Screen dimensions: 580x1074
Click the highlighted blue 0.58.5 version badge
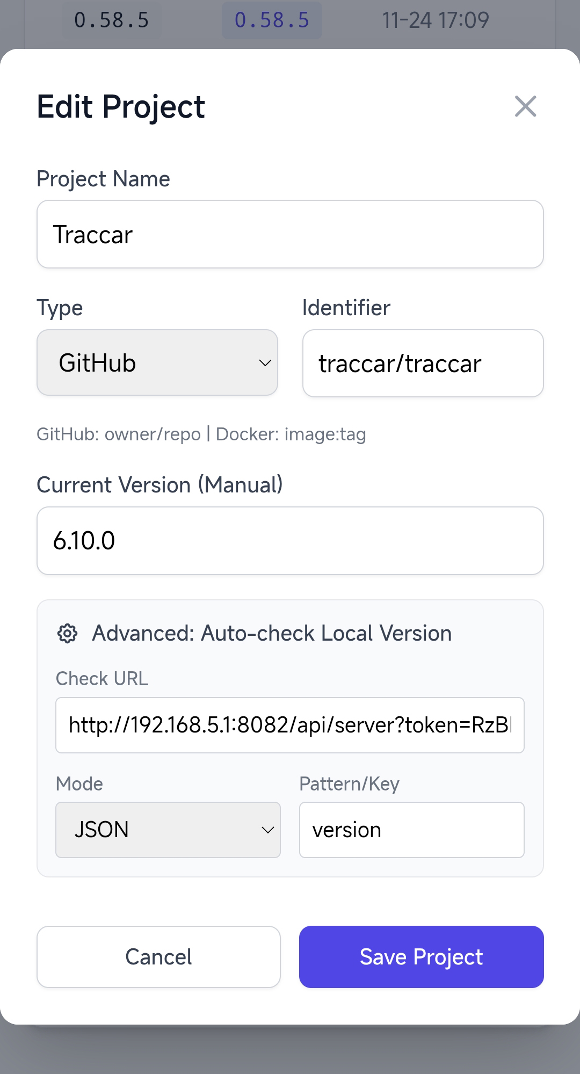pos(272,20)
